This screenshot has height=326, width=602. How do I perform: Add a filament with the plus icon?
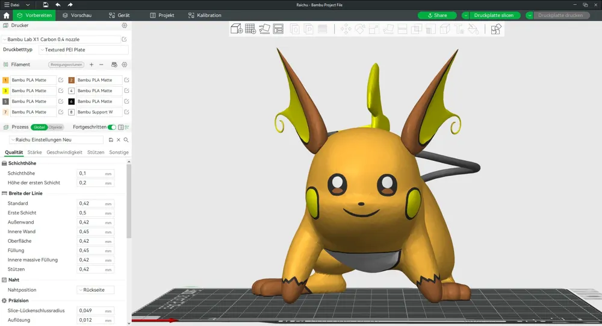click(92, 64)
